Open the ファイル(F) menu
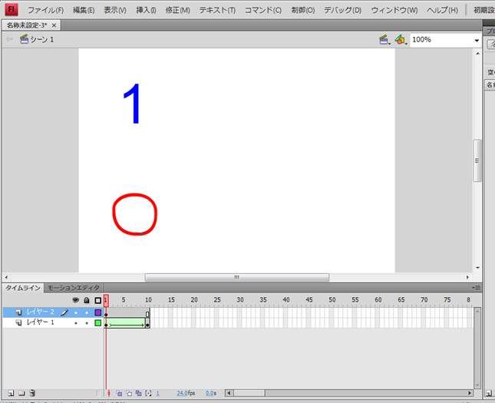 tap(45, 10)
